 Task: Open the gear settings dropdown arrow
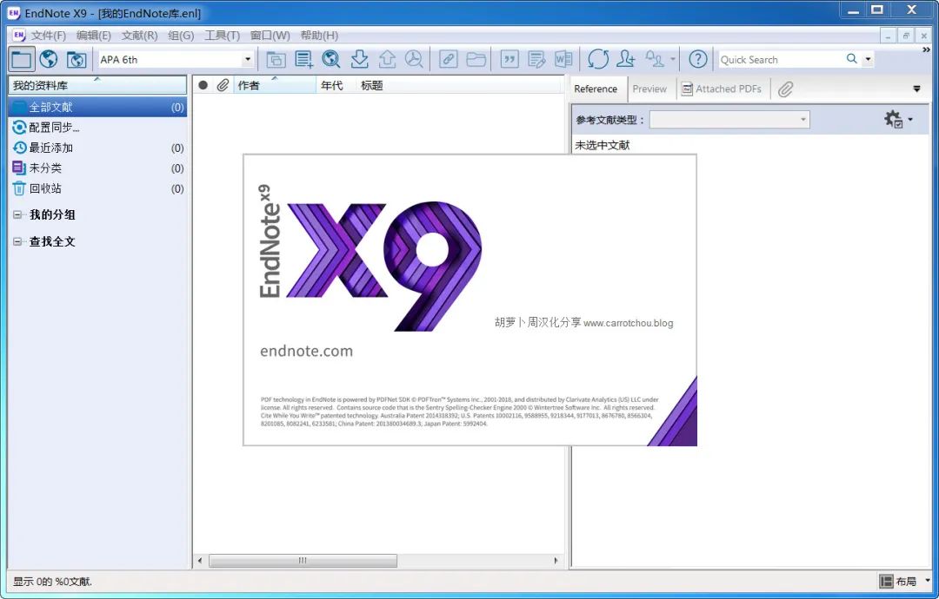[x=910, y=120]
